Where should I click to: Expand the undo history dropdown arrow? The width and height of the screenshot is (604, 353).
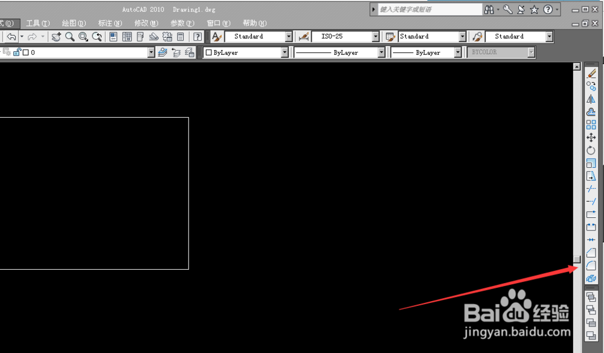tap(22, 37)
